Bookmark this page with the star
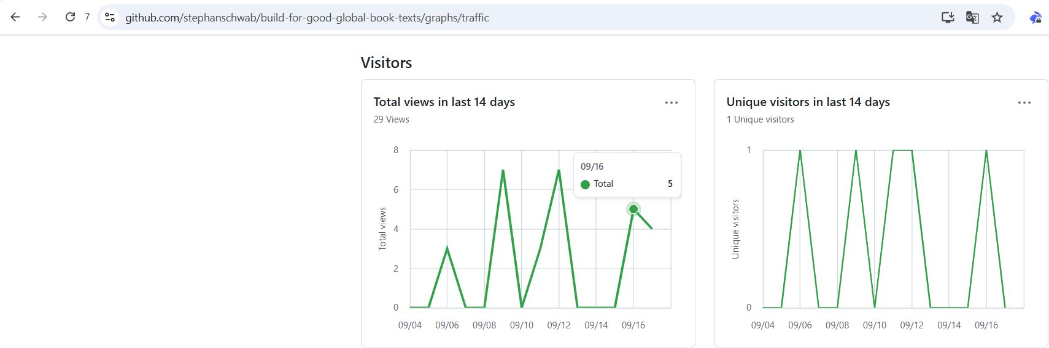1049x348 pixels. [997, 17]
